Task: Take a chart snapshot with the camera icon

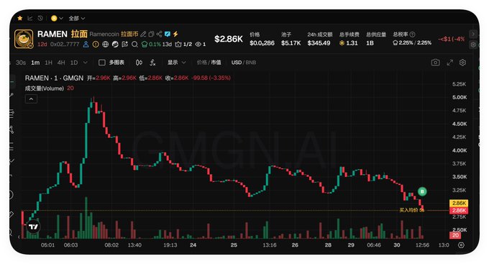Action: [435, 63]
